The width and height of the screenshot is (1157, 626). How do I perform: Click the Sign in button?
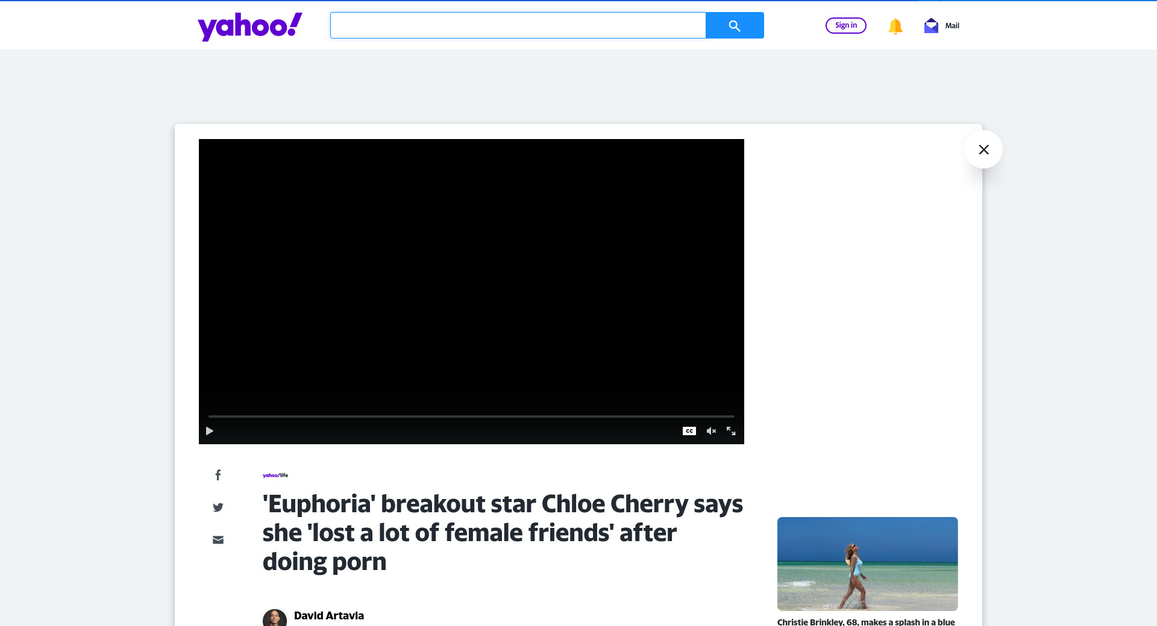846,25
